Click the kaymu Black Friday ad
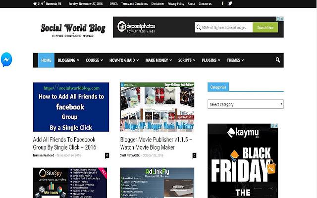This screenshot has width=317, height=198. [243, 162]
